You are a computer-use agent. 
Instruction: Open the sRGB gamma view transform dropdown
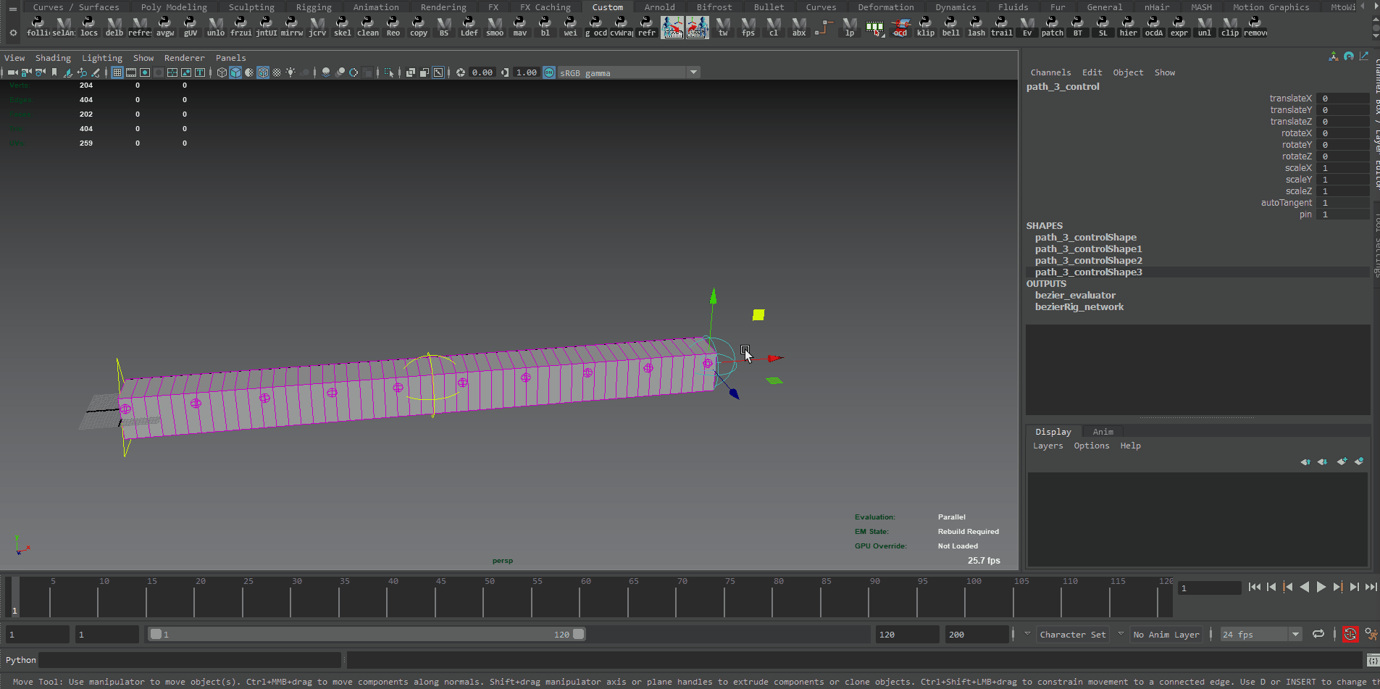pyautogui.click(x=693, y=72)
